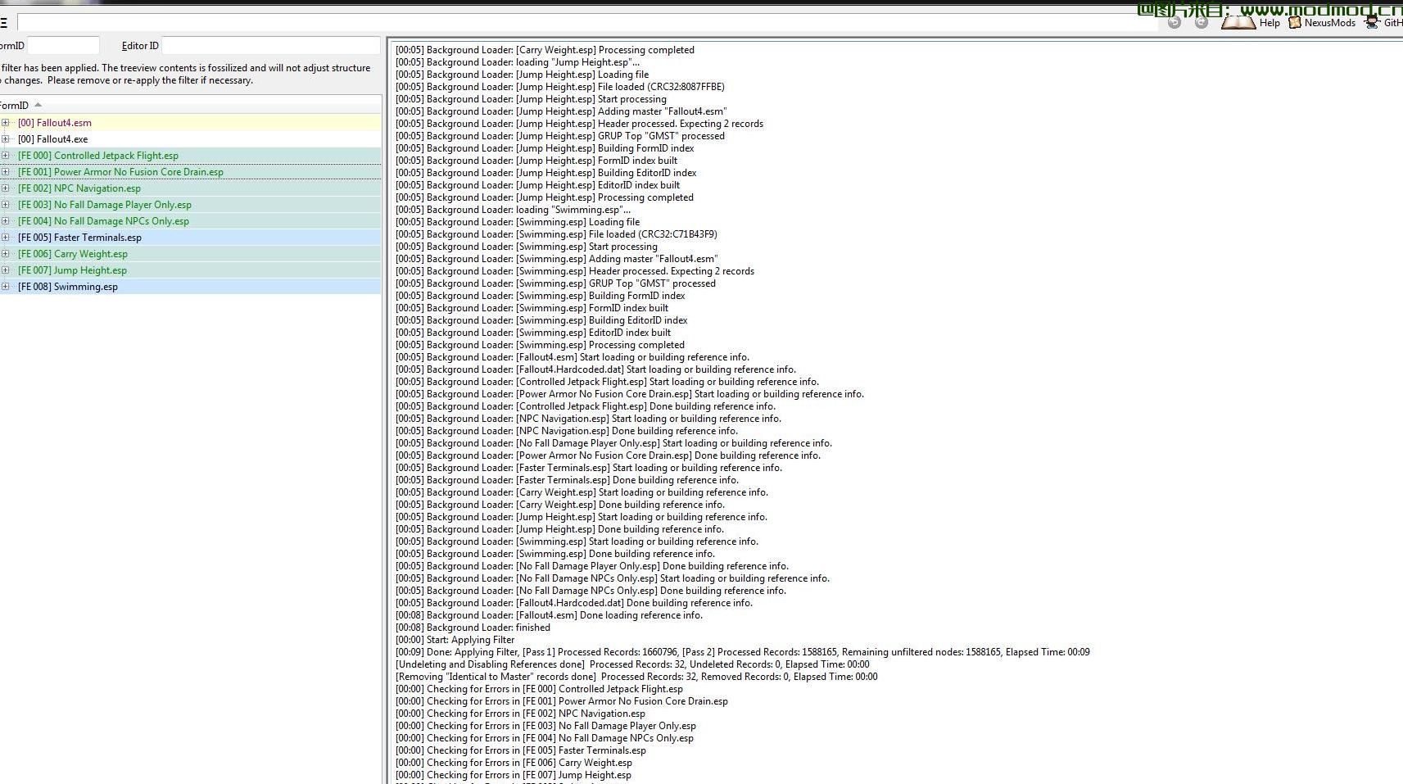
Task: Click 'Fallout4.Hardcoded.dat Done building reference info' line
Action: pos(574,603)
